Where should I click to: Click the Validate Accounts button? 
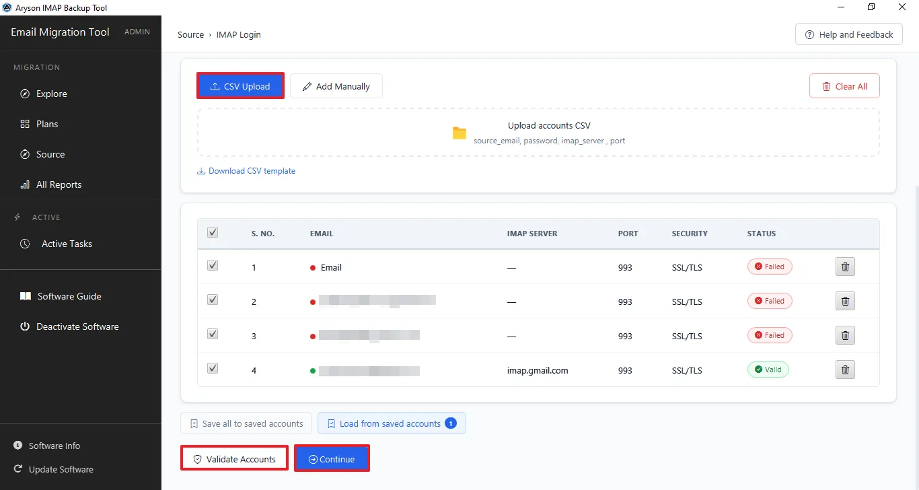[x=234, y=459]
